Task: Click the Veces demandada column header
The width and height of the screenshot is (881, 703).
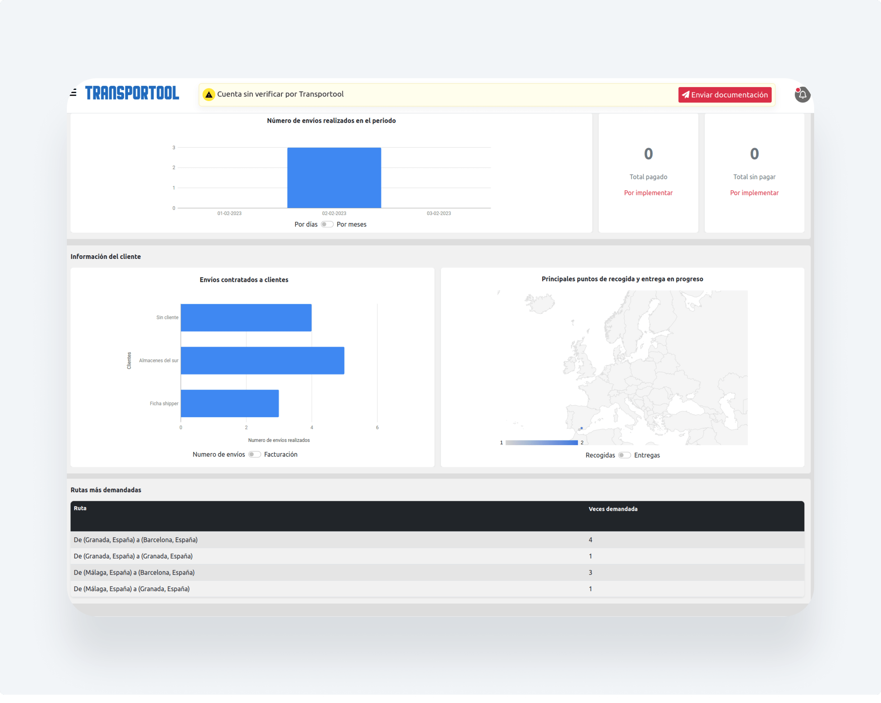Action: 612,509
